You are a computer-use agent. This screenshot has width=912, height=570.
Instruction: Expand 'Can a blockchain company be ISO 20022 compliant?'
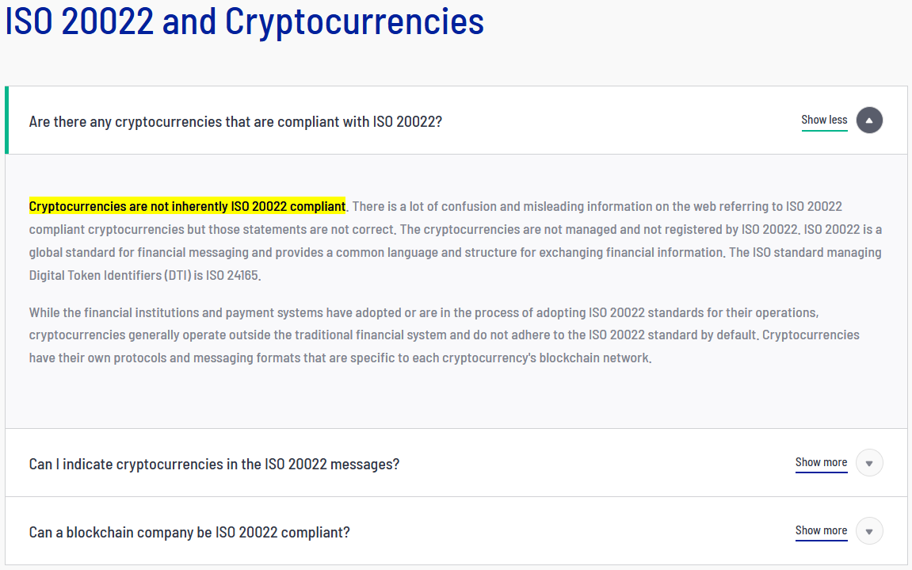pyautogui.click(x=189, y=532)
